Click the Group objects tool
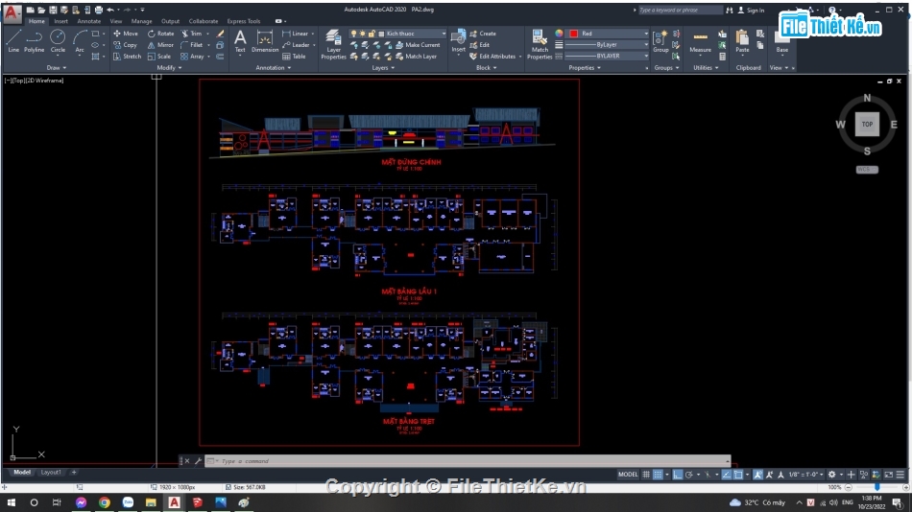 point(660,42)
